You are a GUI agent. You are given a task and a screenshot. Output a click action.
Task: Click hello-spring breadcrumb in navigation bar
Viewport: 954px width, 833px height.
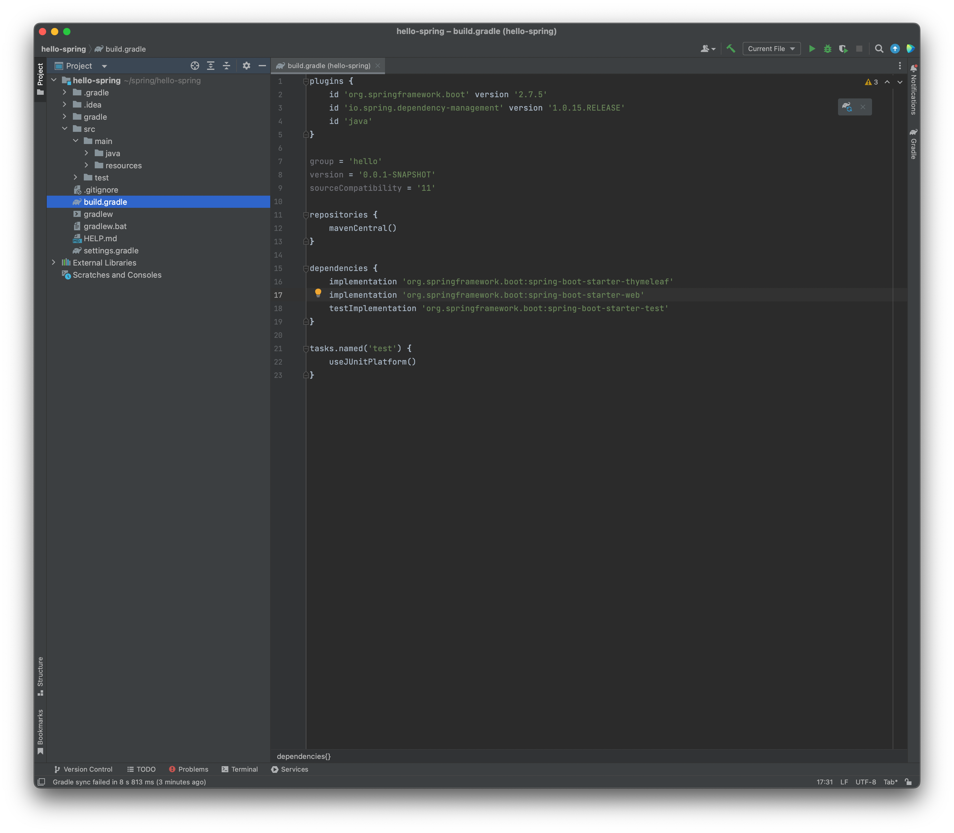tap(64, 49)
